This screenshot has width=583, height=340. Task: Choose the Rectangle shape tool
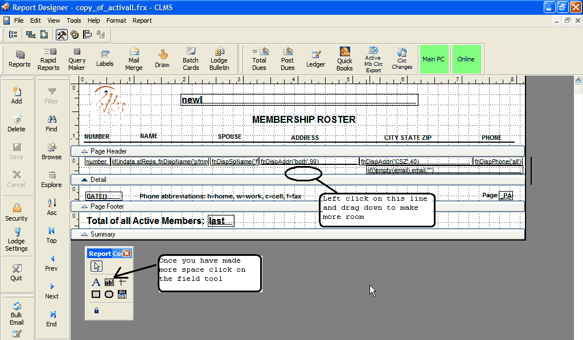[x=96, y=294]
